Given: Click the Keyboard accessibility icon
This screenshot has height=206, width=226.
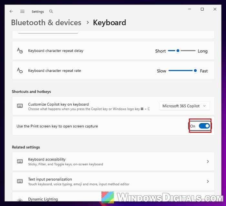Looking at the screenshot, I should [x=20, y=161].
